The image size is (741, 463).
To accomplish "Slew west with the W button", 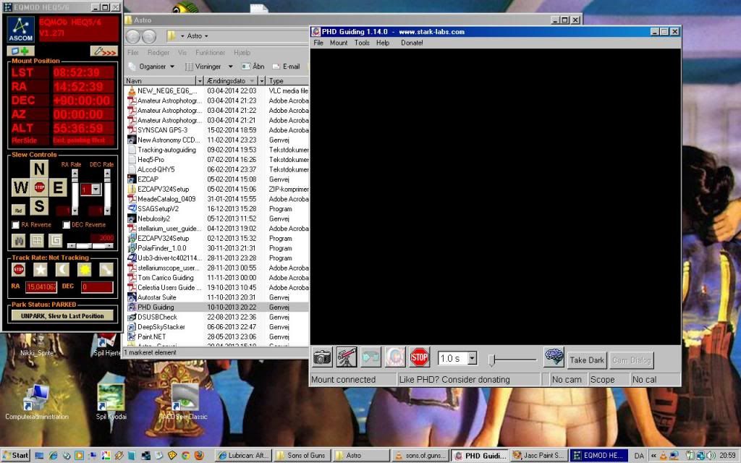I will pyautogui.click(x=21, y=187).
